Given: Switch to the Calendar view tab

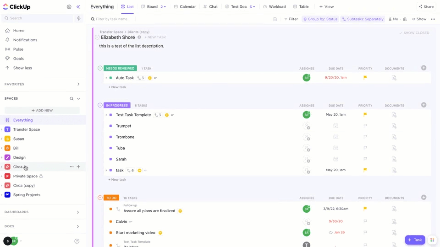Looking at the screenshot, I should 185,7.
